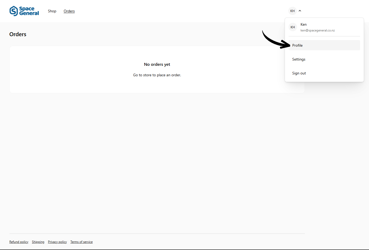369x250 pixels.
Task: Click the 'No orders yet' message
Action: coord(157,64)
